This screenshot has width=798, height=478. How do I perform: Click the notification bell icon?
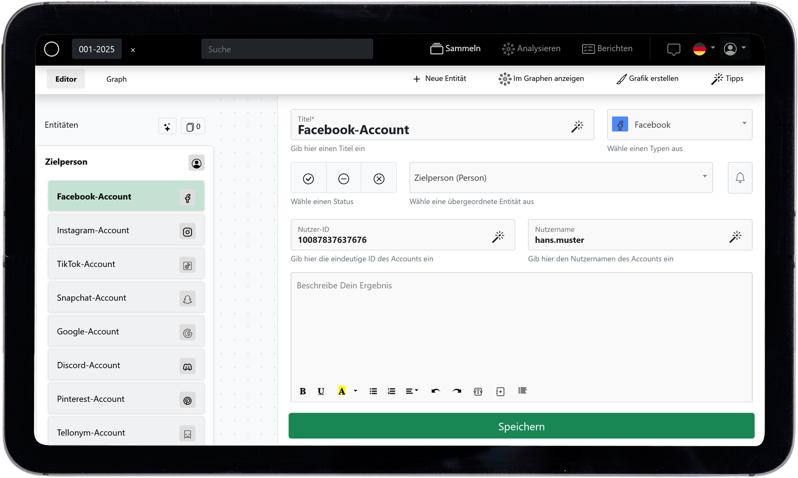[740, 177]
